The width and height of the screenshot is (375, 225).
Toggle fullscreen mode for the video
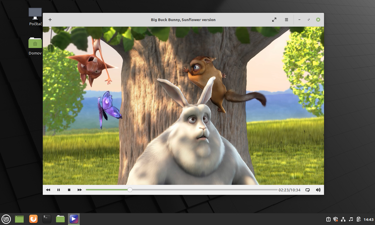[x=274, y=20]
